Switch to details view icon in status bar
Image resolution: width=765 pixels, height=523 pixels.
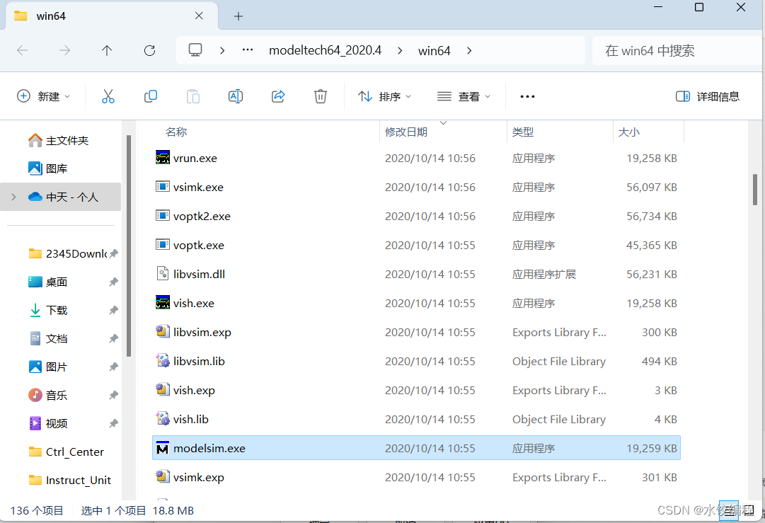pyautogui.click(x=730, y=511)
